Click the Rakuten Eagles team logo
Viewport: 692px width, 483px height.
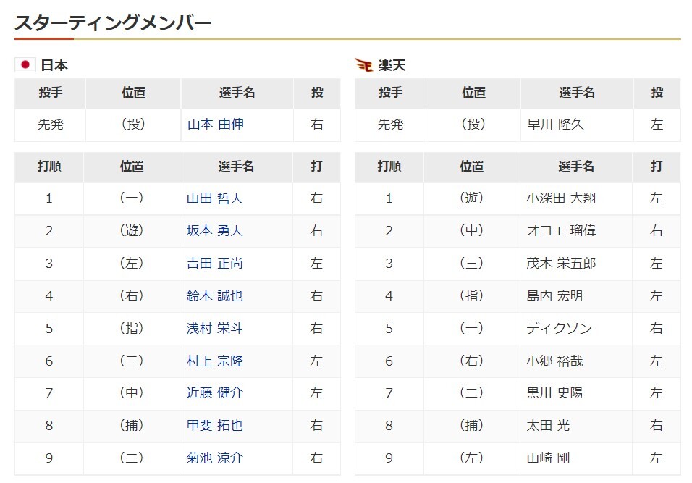click(364, 65)
